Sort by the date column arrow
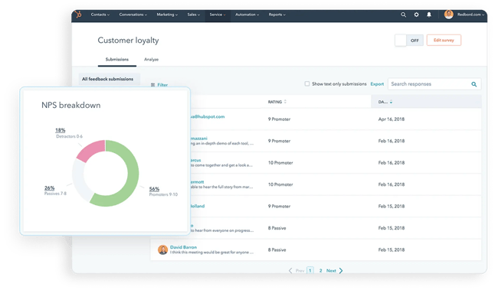Screen dimensions: 495x290 (391, 102)
